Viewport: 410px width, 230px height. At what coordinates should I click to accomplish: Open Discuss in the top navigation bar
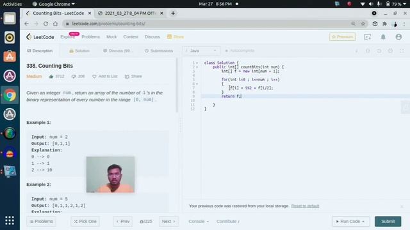152,37
